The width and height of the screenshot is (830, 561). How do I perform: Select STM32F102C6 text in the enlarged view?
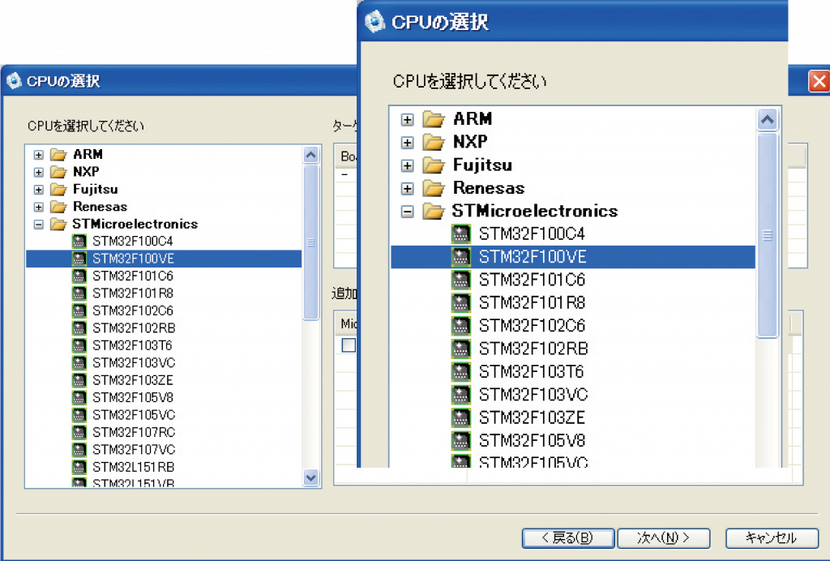click(532, 325)
